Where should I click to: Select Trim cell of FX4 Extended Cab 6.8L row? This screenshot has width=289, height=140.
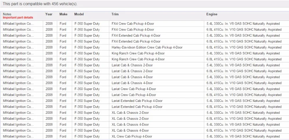(156, 41)
